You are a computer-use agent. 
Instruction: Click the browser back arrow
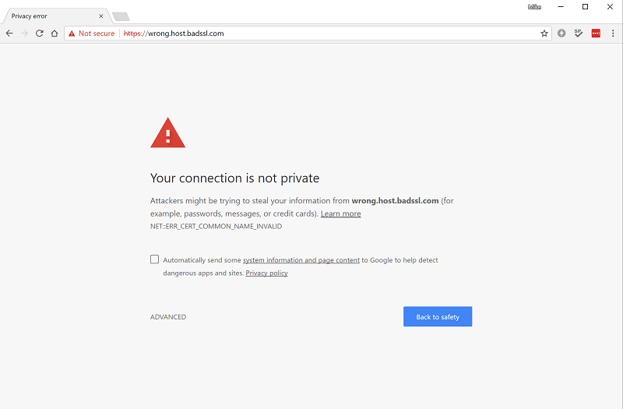[x=9, y=33]
